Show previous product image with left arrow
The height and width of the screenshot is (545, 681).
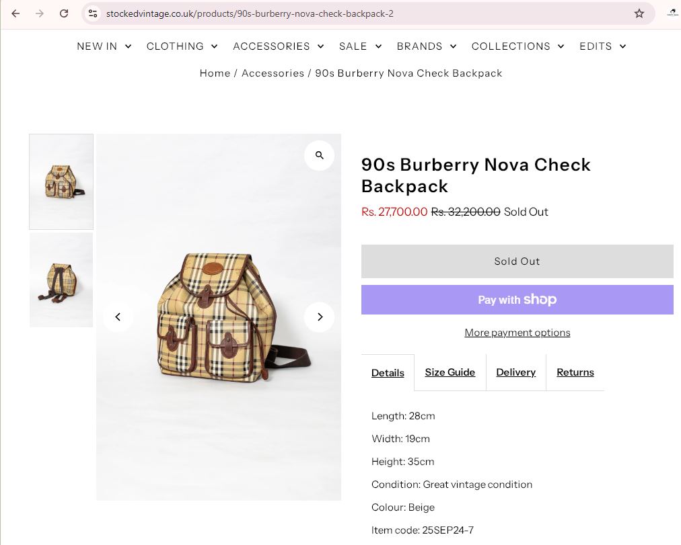click(x=118, y=317)
